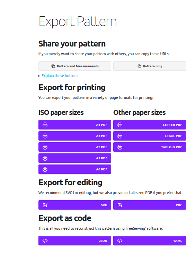Export pattern as A0 PDF

pos(75,169)
